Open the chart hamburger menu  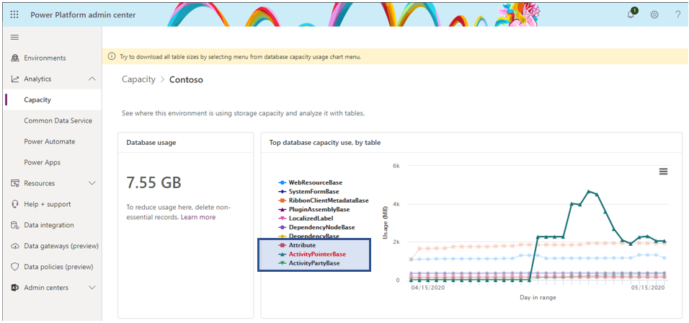tap(664, 172)
